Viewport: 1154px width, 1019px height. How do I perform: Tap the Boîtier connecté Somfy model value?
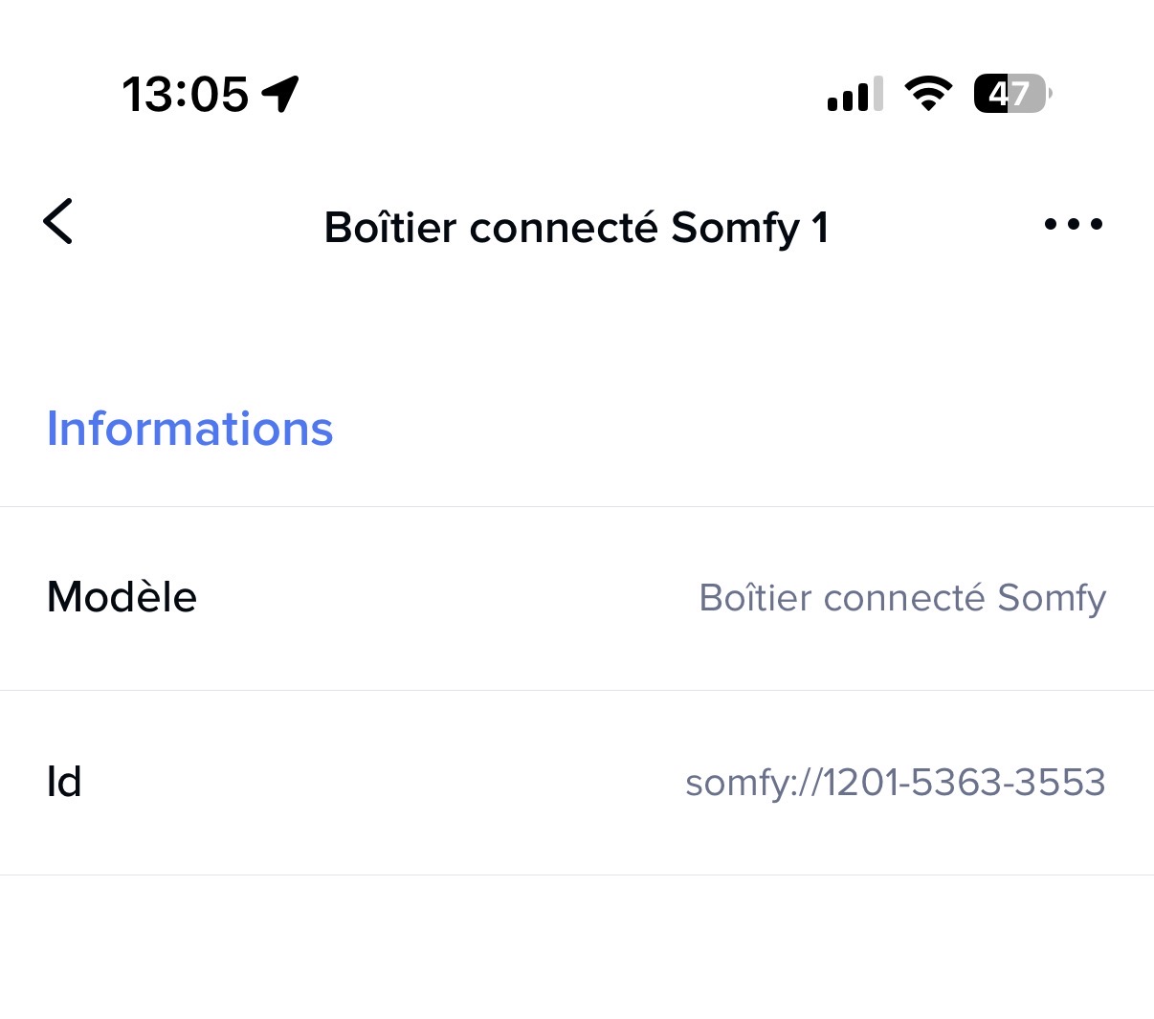point(902,598)
